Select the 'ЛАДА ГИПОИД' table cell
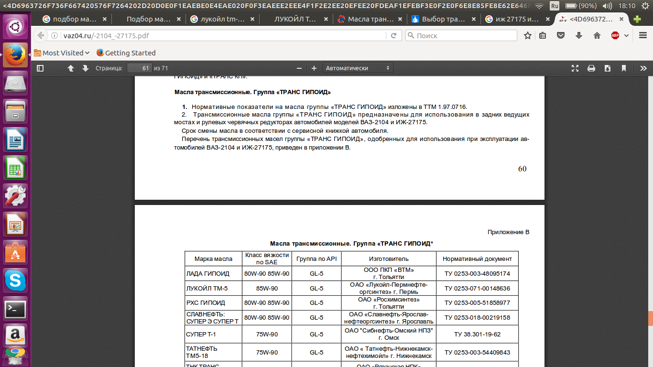653x367 pixels. [214, 274]
